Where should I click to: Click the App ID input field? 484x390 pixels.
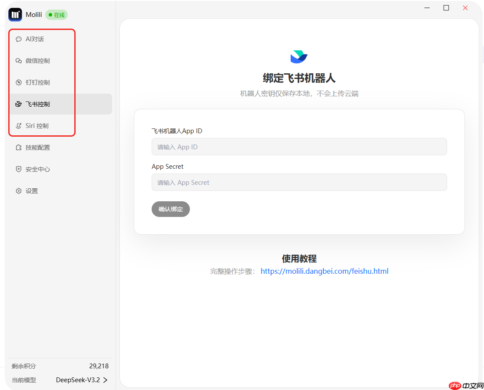(298, 147)
